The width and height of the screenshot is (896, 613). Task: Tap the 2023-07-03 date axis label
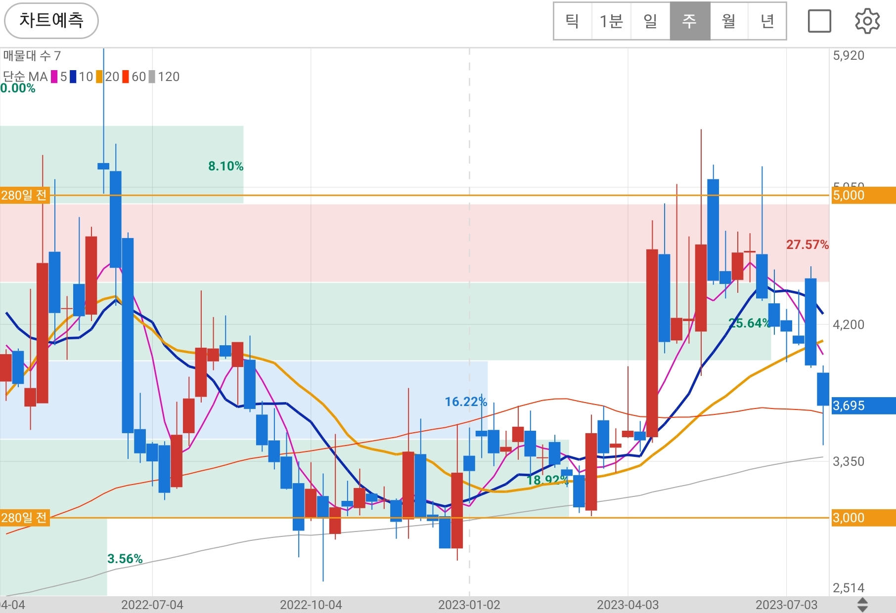(787, 605)
